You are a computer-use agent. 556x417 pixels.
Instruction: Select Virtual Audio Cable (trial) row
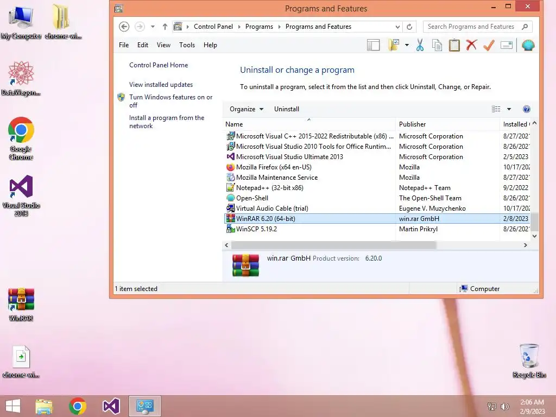coord(377,208)
